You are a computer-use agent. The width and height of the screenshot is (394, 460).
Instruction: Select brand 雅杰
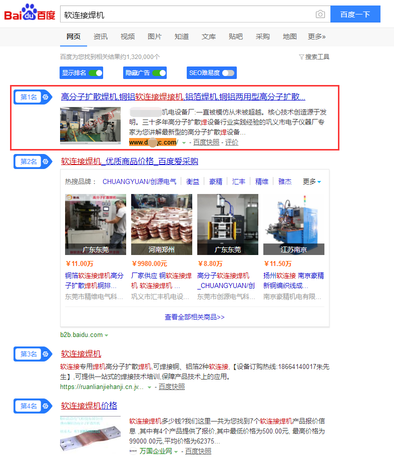pyautogui.click(x=285, y=182)
